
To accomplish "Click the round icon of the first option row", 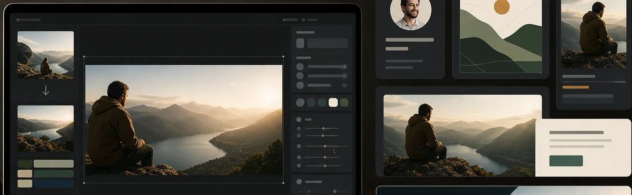I will [300, 67].
